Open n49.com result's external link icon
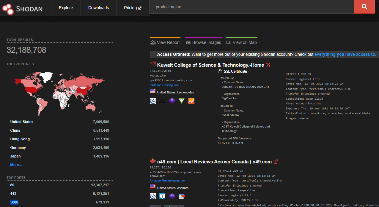Screen dimensions: 379x207 point(276,162)
